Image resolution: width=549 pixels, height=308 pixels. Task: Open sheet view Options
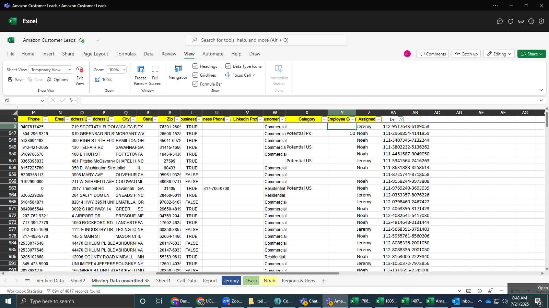pyautogui.click(x=57, y=79)
